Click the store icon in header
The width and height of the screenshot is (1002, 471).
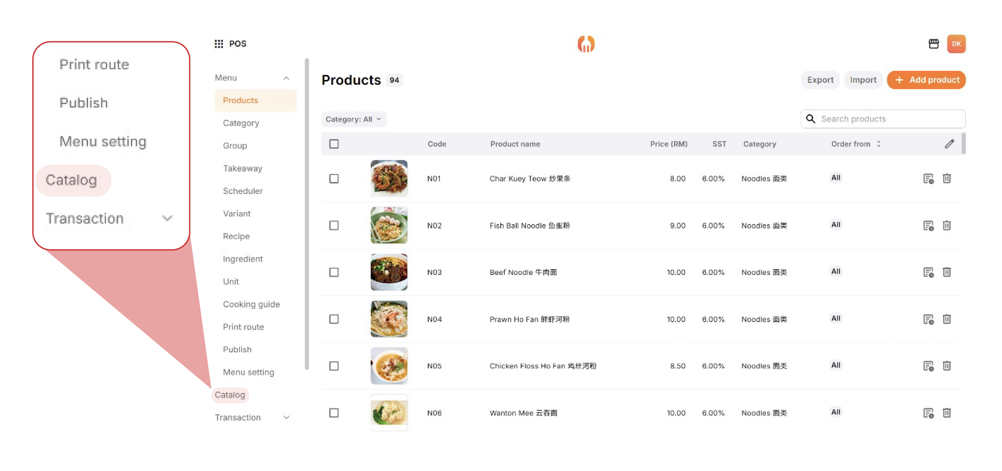pyautogui.click(x=933, y=44)
